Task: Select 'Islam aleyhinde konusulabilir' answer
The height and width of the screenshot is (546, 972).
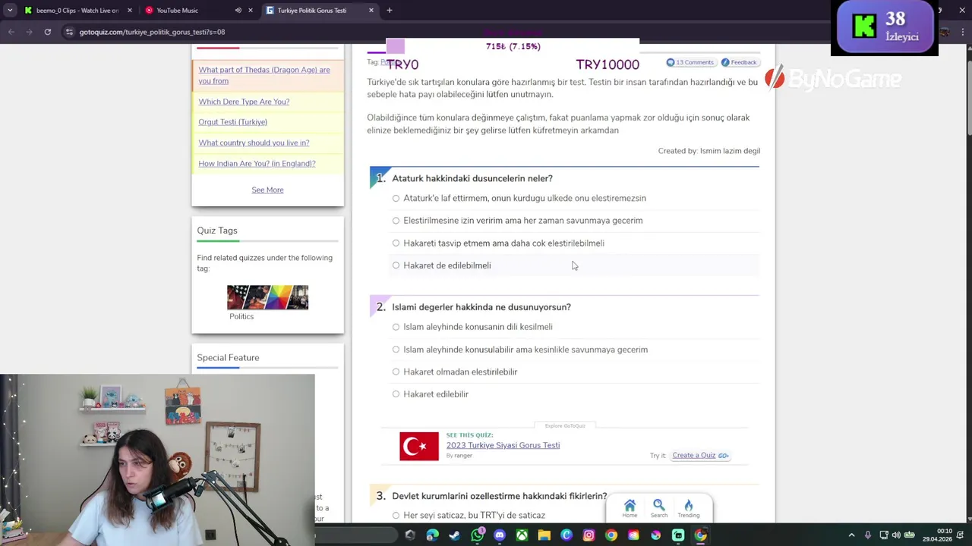Action: pyautogui.click(x=396, y=350)
